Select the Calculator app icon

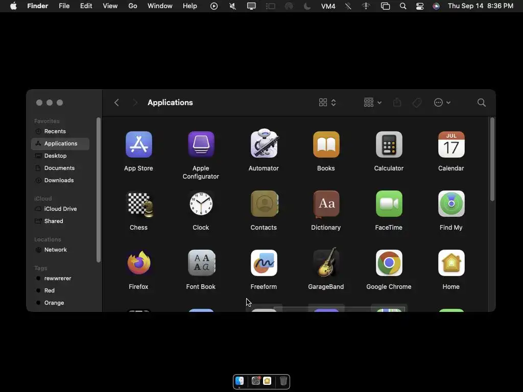tap(389, 144)
